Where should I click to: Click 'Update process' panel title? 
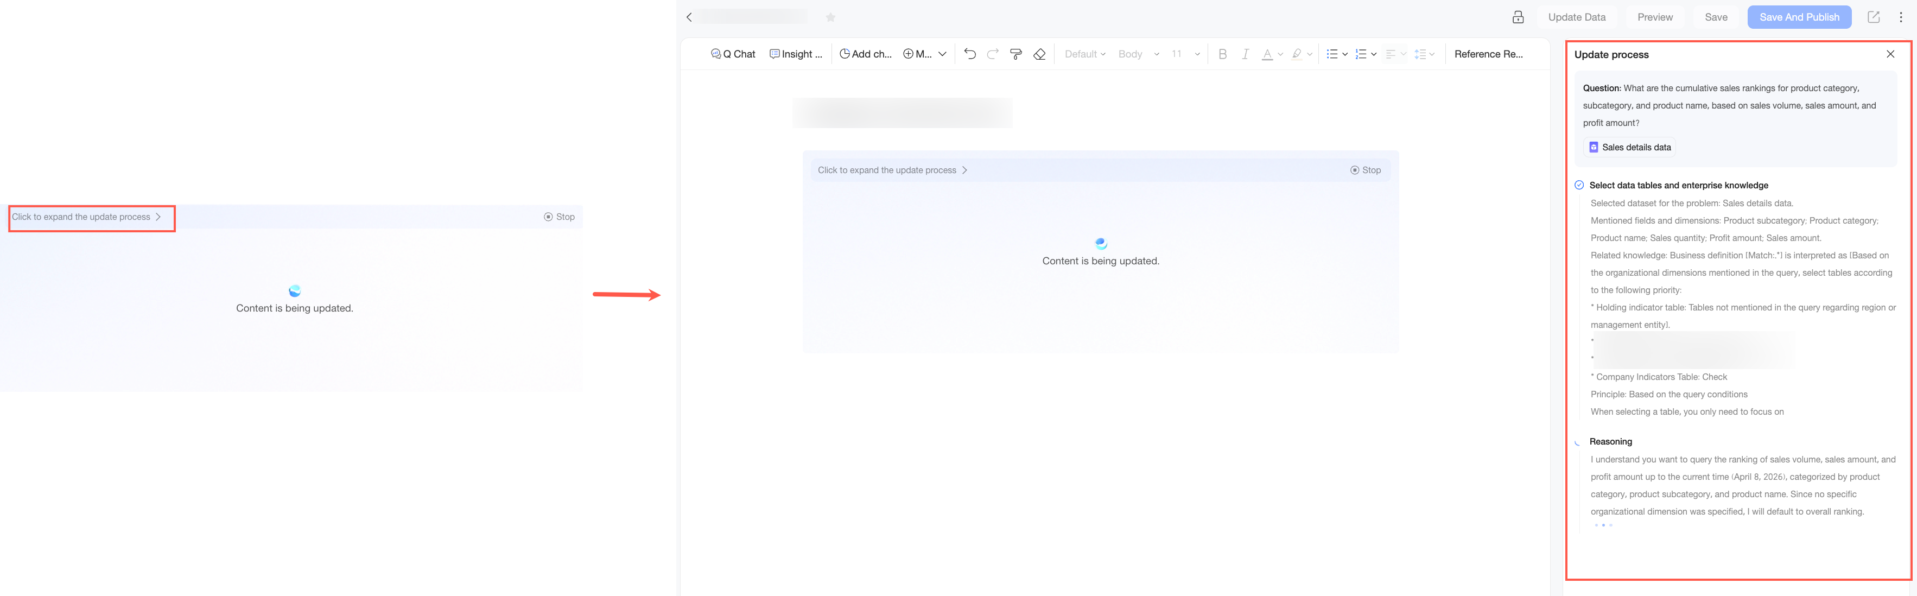[x=1611, y=54]
